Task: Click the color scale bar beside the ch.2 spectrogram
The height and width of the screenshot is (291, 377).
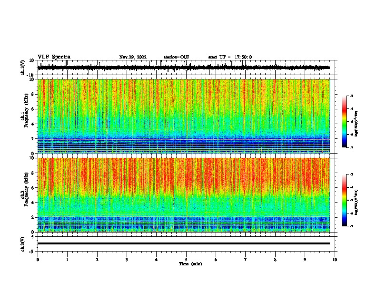Action: pyautogui.click(x=344, y=200)
